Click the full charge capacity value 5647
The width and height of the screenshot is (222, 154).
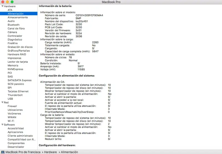coord(95,51)
